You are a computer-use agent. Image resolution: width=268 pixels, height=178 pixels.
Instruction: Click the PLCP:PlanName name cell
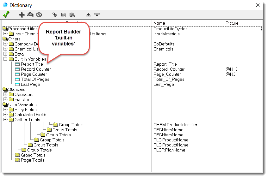point(169,150)
